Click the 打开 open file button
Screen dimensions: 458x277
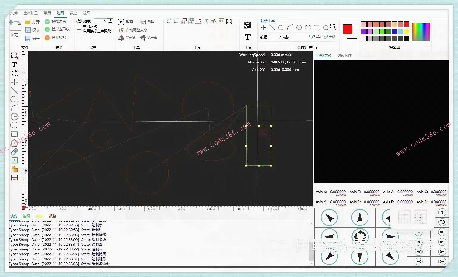[32, 22]
